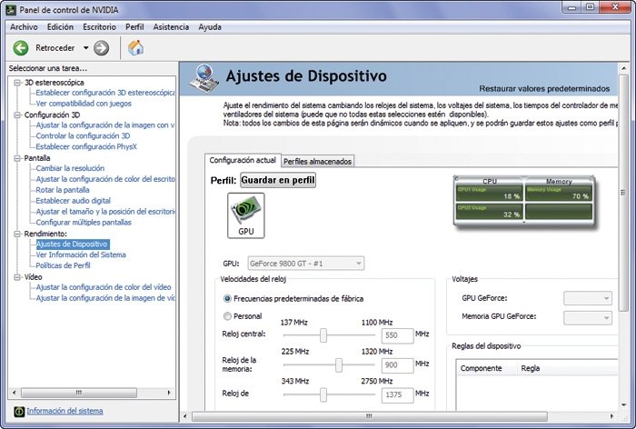
Task: Select the Personal clock speed option
Action: pos(227,316)
